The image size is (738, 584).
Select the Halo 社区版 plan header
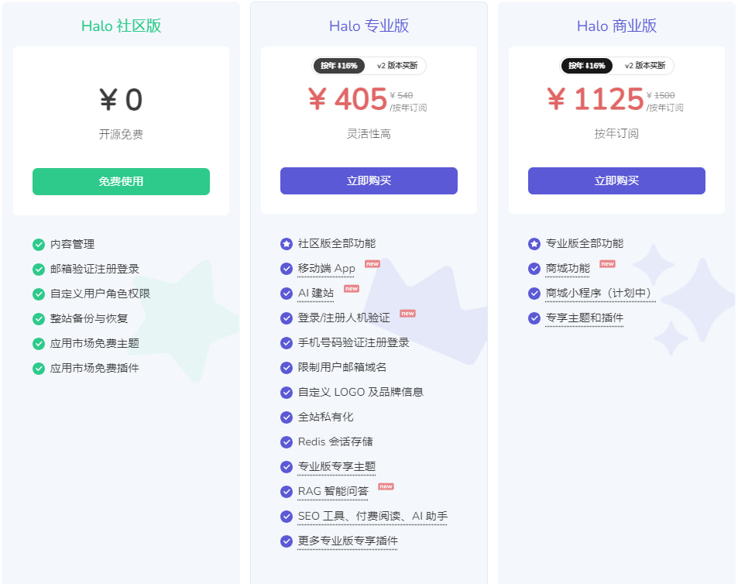pyautogui.click(x=121, y=26)
